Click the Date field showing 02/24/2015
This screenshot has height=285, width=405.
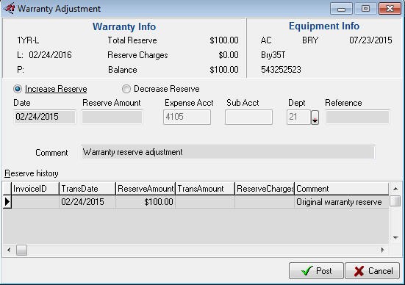point(45,117)
